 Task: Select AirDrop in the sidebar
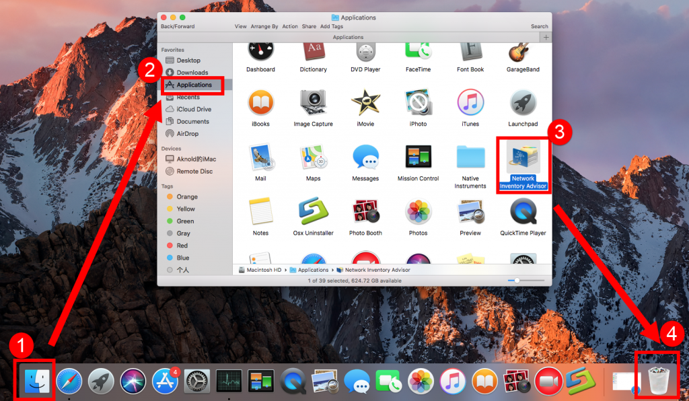(x=188, y=134)
